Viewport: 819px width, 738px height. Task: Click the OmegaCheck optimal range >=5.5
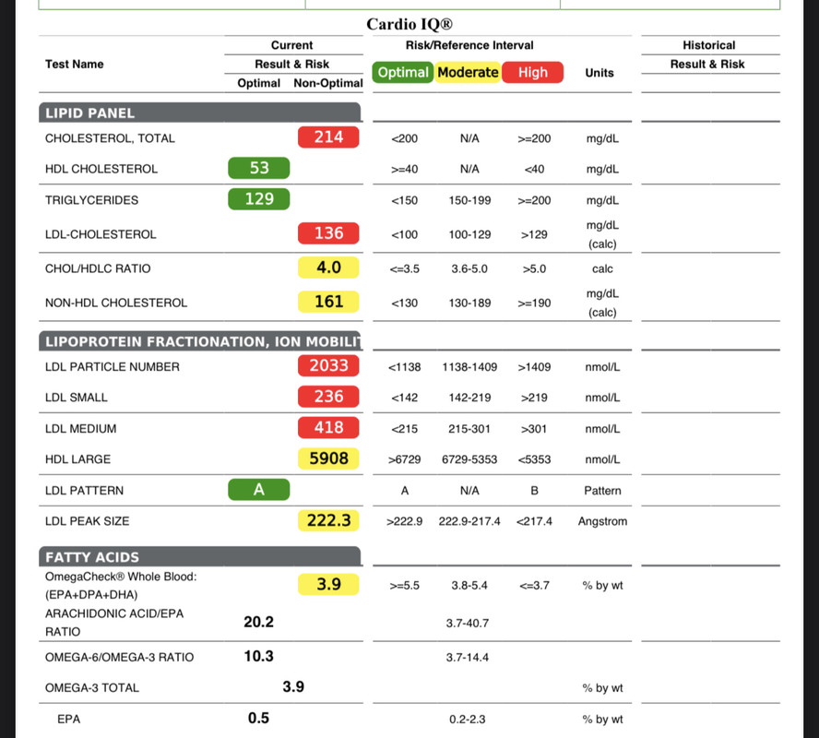(404, 586)
